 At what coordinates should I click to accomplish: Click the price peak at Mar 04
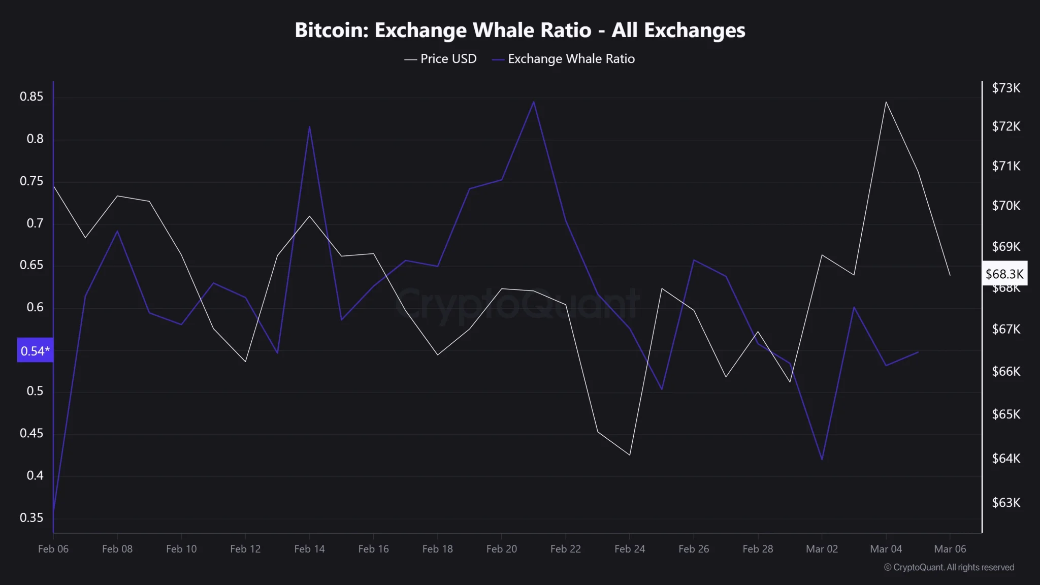pos(886,102)
